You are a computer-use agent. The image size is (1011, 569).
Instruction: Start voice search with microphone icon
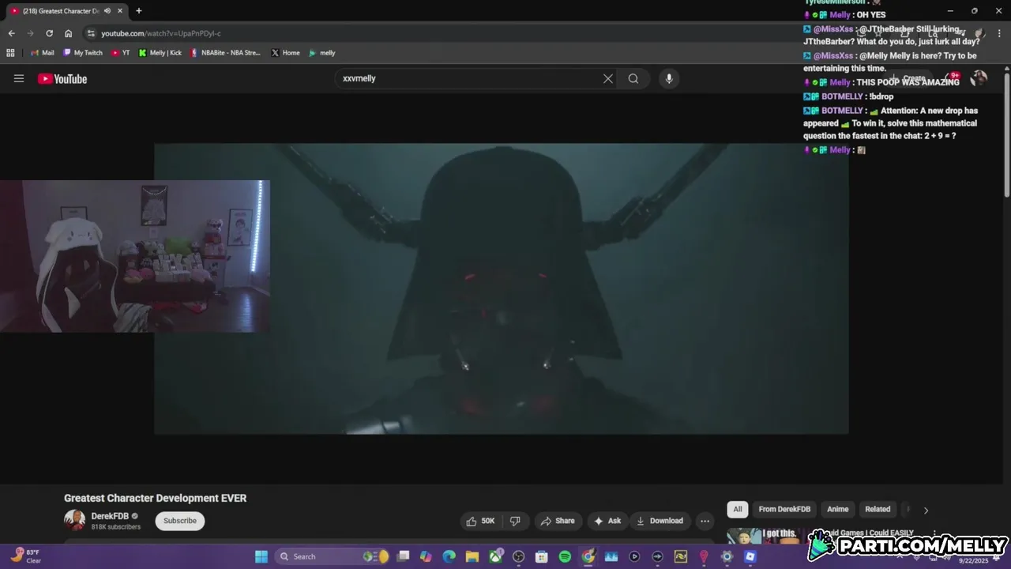669,78
